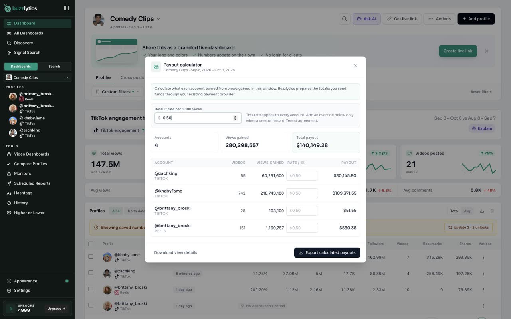
Task: Open Hashtags tool
Action: point(38,193)
